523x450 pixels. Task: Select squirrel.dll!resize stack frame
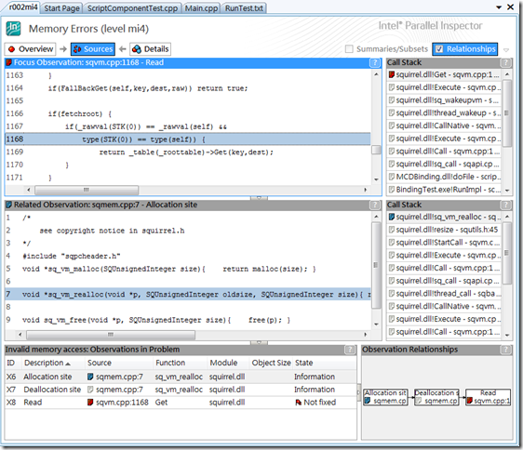[x=444, y=230]
